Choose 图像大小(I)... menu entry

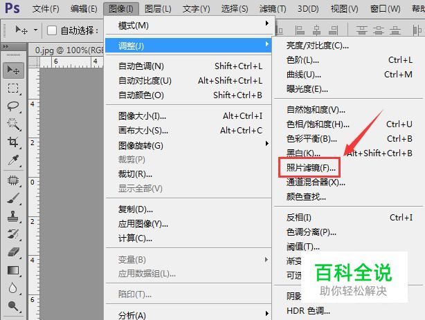pos(188,116)
